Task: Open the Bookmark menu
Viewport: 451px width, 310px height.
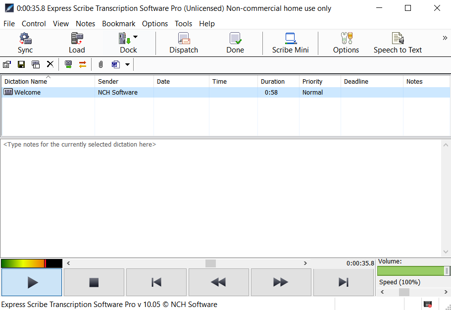Action: click(x=118, y=24)
